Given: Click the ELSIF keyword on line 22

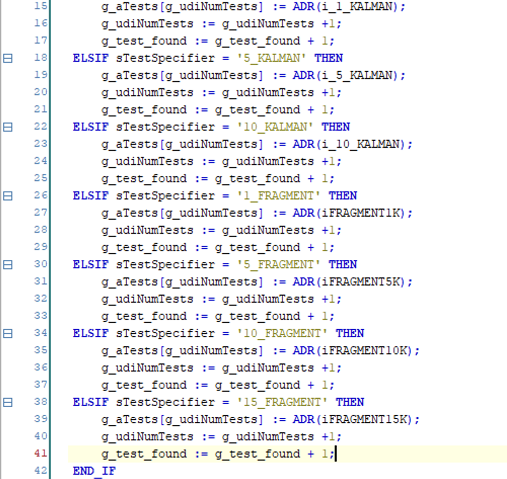Looking at the screenshot, I should pyautogui.click(x=91, y=127).
